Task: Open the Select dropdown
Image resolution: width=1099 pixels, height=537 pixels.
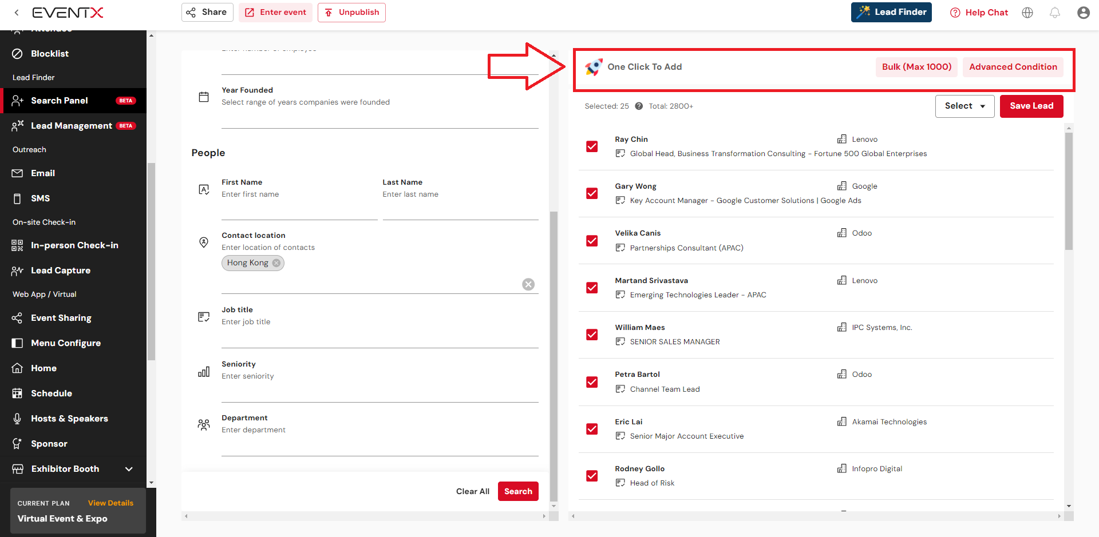Action: click(964, 106)
